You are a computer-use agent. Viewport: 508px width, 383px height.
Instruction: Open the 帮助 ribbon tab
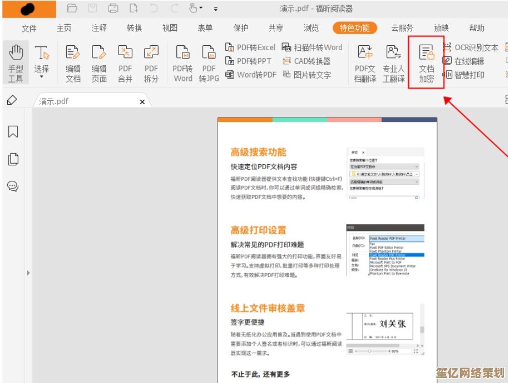pos(477,28)
